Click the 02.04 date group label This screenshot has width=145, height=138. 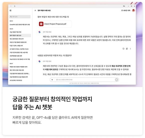(x=11, y=29)
